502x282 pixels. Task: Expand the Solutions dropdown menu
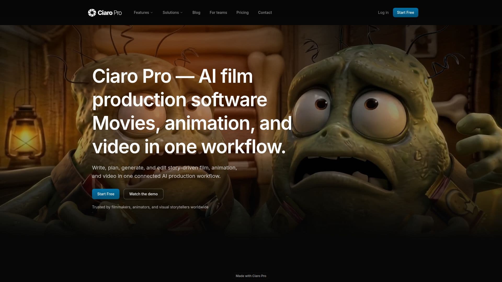(173, 13)
